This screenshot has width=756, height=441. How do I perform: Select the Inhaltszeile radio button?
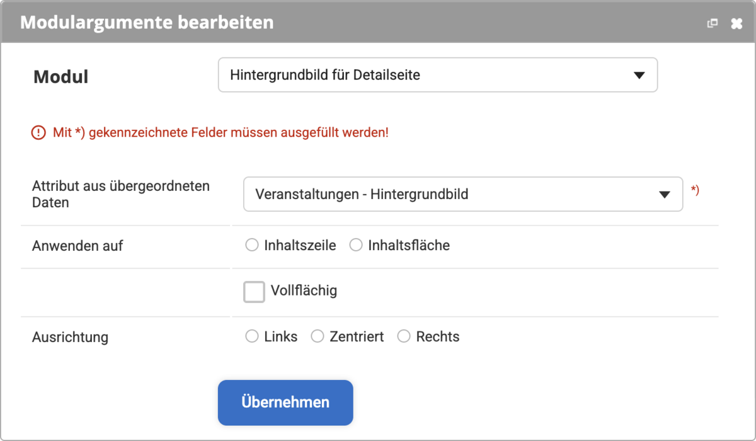[252, 245]
